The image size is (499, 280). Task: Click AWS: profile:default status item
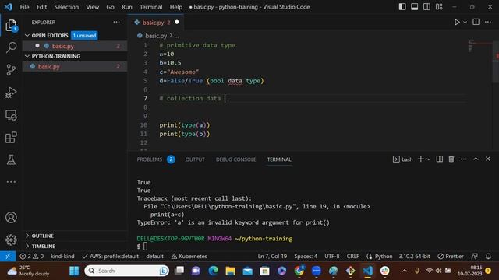click(111, 256)
